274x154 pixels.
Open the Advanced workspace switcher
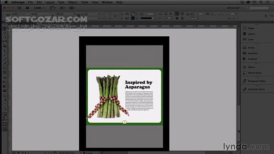click(234, 8)
